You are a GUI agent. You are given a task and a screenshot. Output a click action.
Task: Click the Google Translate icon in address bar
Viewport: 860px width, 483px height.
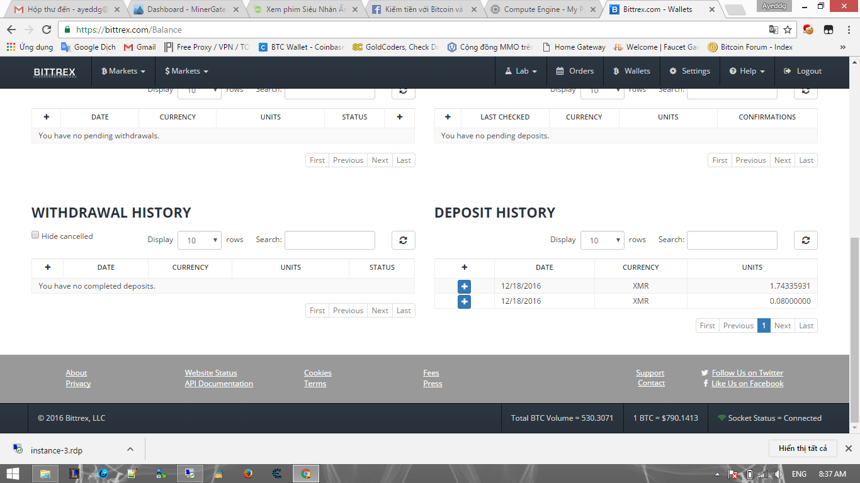tap(774, 30)
